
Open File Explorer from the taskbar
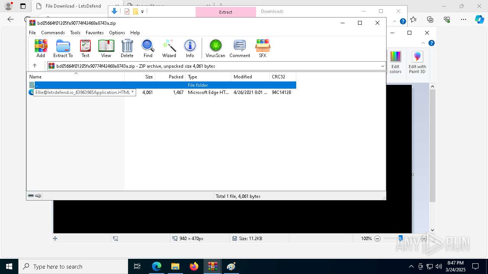tap(175, 266)
